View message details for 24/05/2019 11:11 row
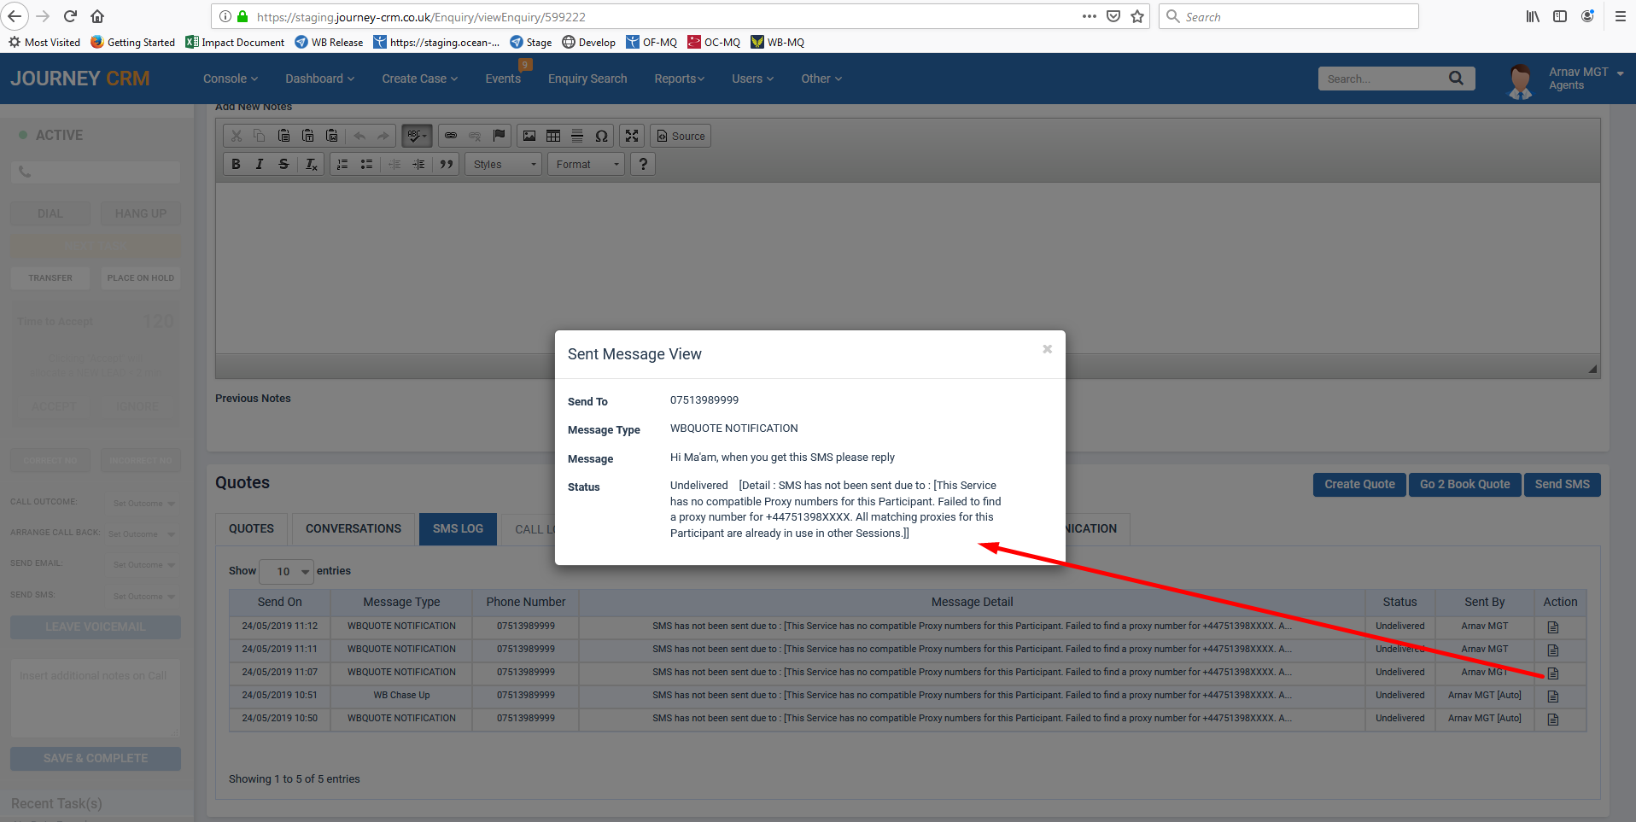The height and width of the screenshot is (822, 1636). [1553, 650]
